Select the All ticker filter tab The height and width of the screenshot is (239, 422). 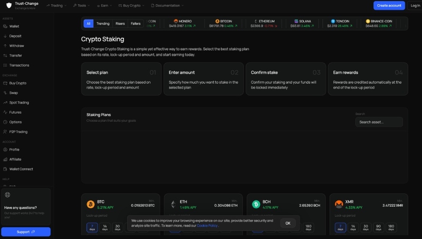point(89,24)
